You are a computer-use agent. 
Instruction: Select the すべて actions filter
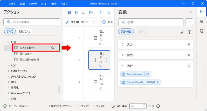pyautogui.click(x=10, y=31)
